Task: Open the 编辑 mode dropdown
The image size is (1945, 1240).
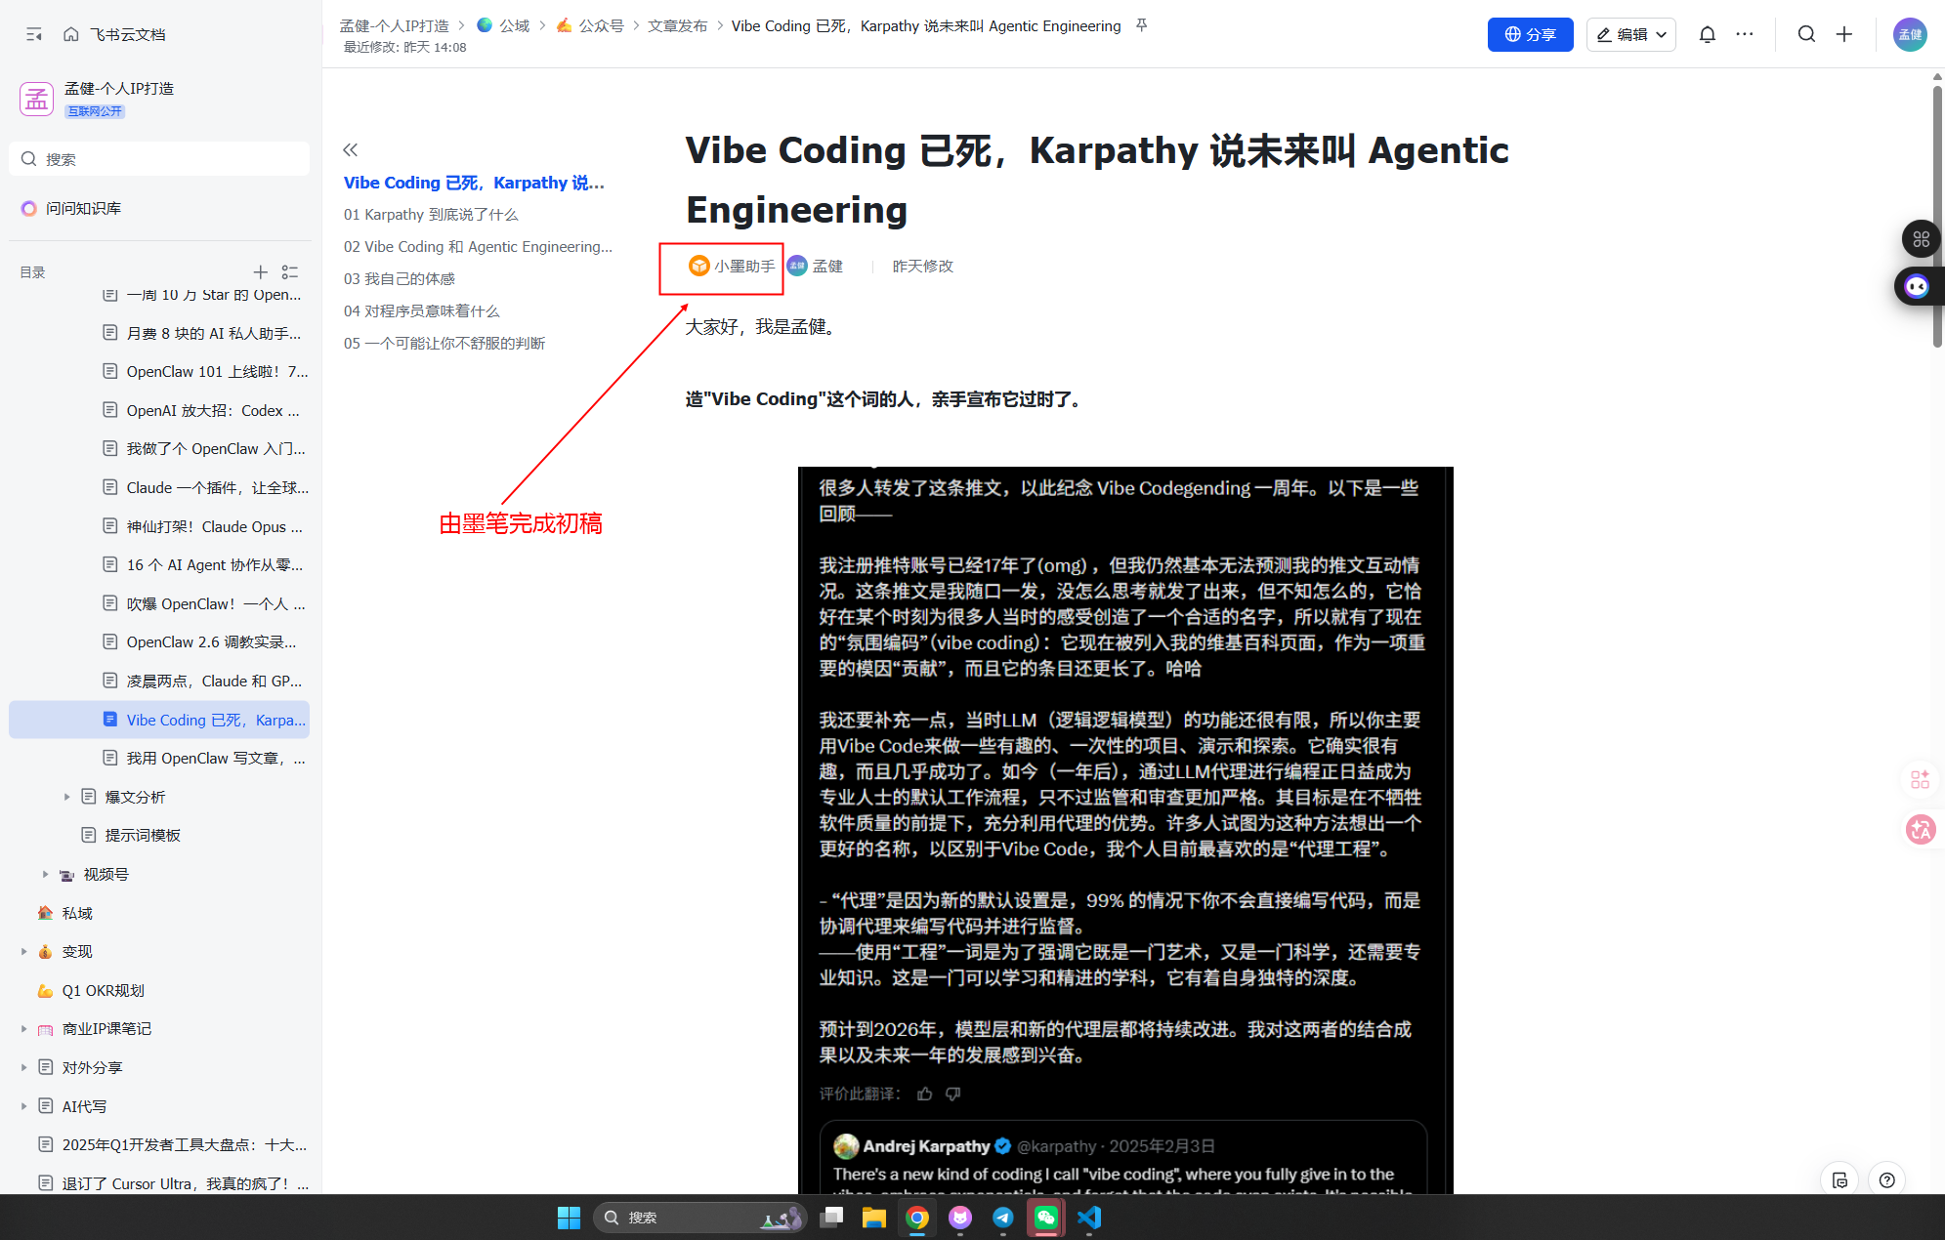Action: coord(1630,34)
